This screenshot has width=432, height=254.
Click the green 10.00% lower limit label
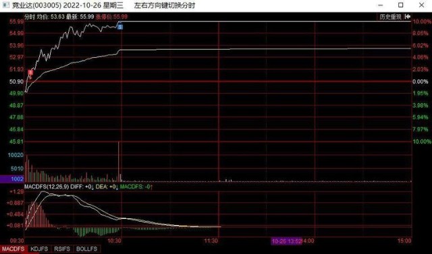pos(422,141)
